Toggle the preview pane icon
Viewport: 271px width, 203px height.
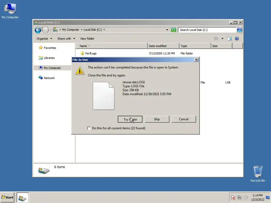point(229,39)
